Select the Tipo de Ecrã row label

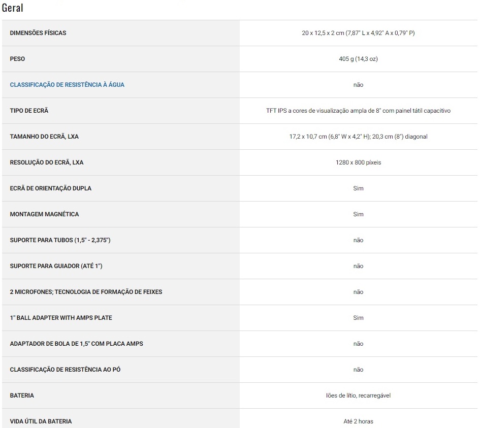(29, 110)
